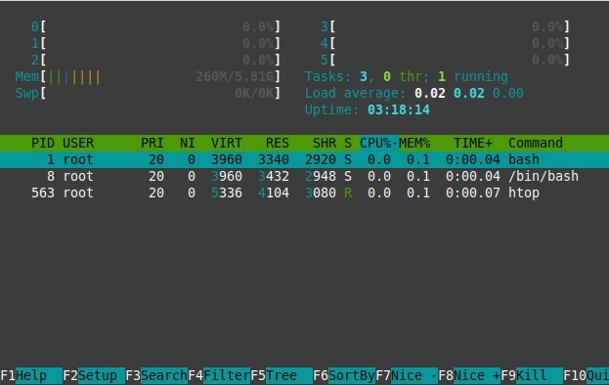Click F8 Nice + to lower priority
The width and height of the screenshot is (609, 385).
click(x=469, y=375)
